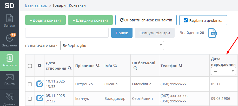Open table column settings gear icon
Image resolution: width=238 pixels, height=106 pixels.
click(x=39, y=66)
